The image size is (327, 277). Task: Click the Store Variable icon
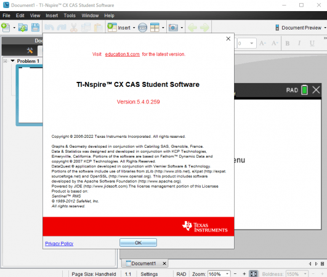(x=143, y=28)
